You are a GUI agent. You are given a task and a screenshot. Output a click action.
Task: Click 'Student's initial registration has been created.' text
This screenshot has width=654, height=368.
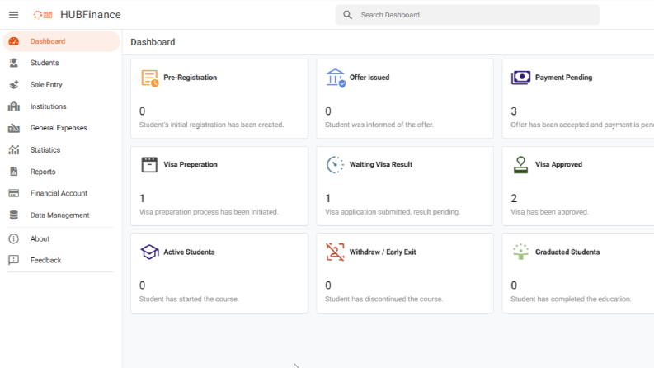(x=211, y=125)
